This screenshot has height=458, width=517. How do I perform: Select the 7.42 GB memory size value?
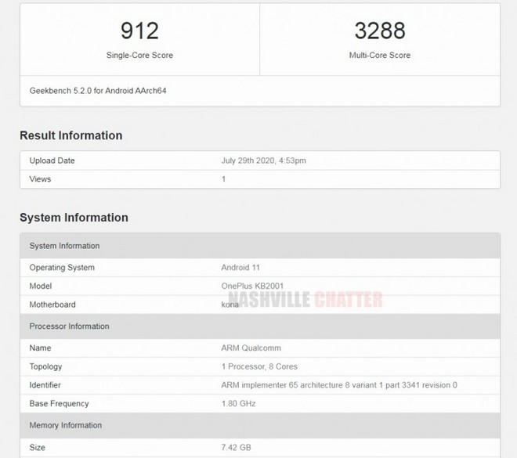click(236, 447)
